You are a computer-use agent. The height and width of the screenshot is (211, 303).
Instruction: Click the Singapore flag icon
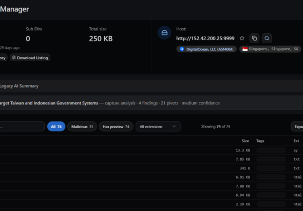click(x=245, y=49)
